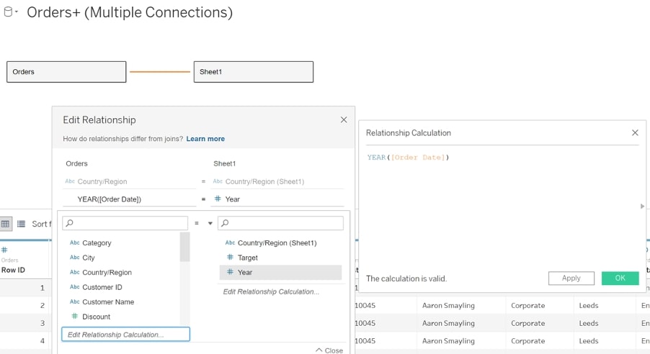This screenshot has height=354, width=650.
Task: Click the first Aaron Smayling cell
Action: click(x=448, y=306)
